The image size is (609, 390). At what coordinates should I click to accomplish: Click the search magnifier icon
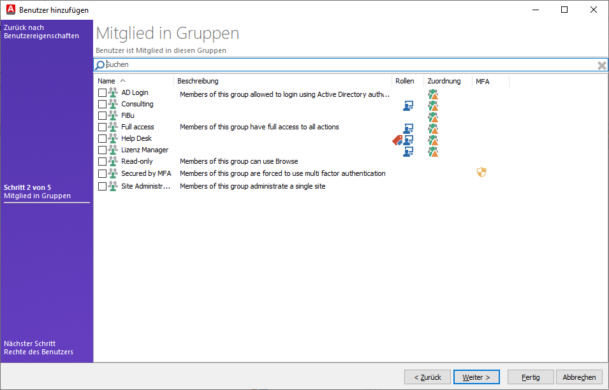[x=99, y=65]
